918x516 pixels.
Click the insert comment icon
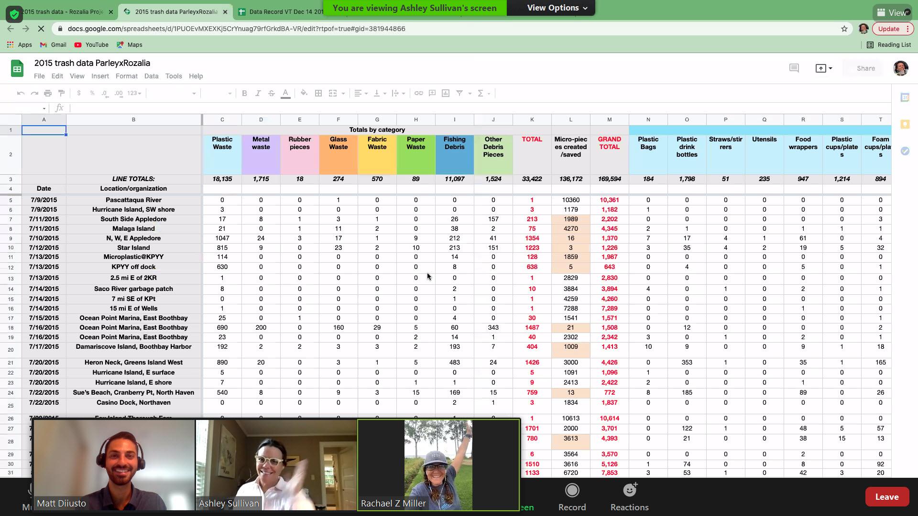pos(432,93)
